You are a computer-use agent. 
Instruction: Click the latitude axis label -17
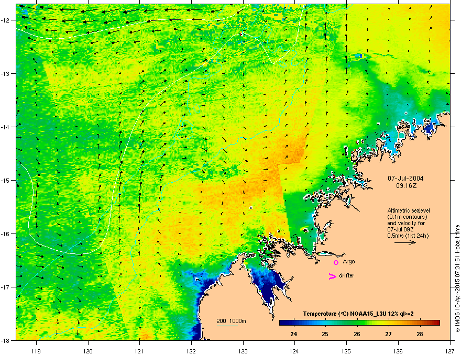[x=6, y=287]
